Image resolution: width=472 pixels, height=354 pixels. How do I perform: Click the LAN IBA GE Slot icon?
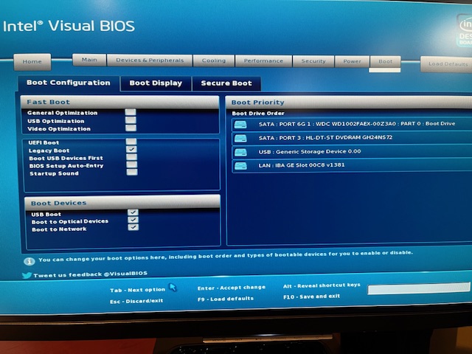240,166
